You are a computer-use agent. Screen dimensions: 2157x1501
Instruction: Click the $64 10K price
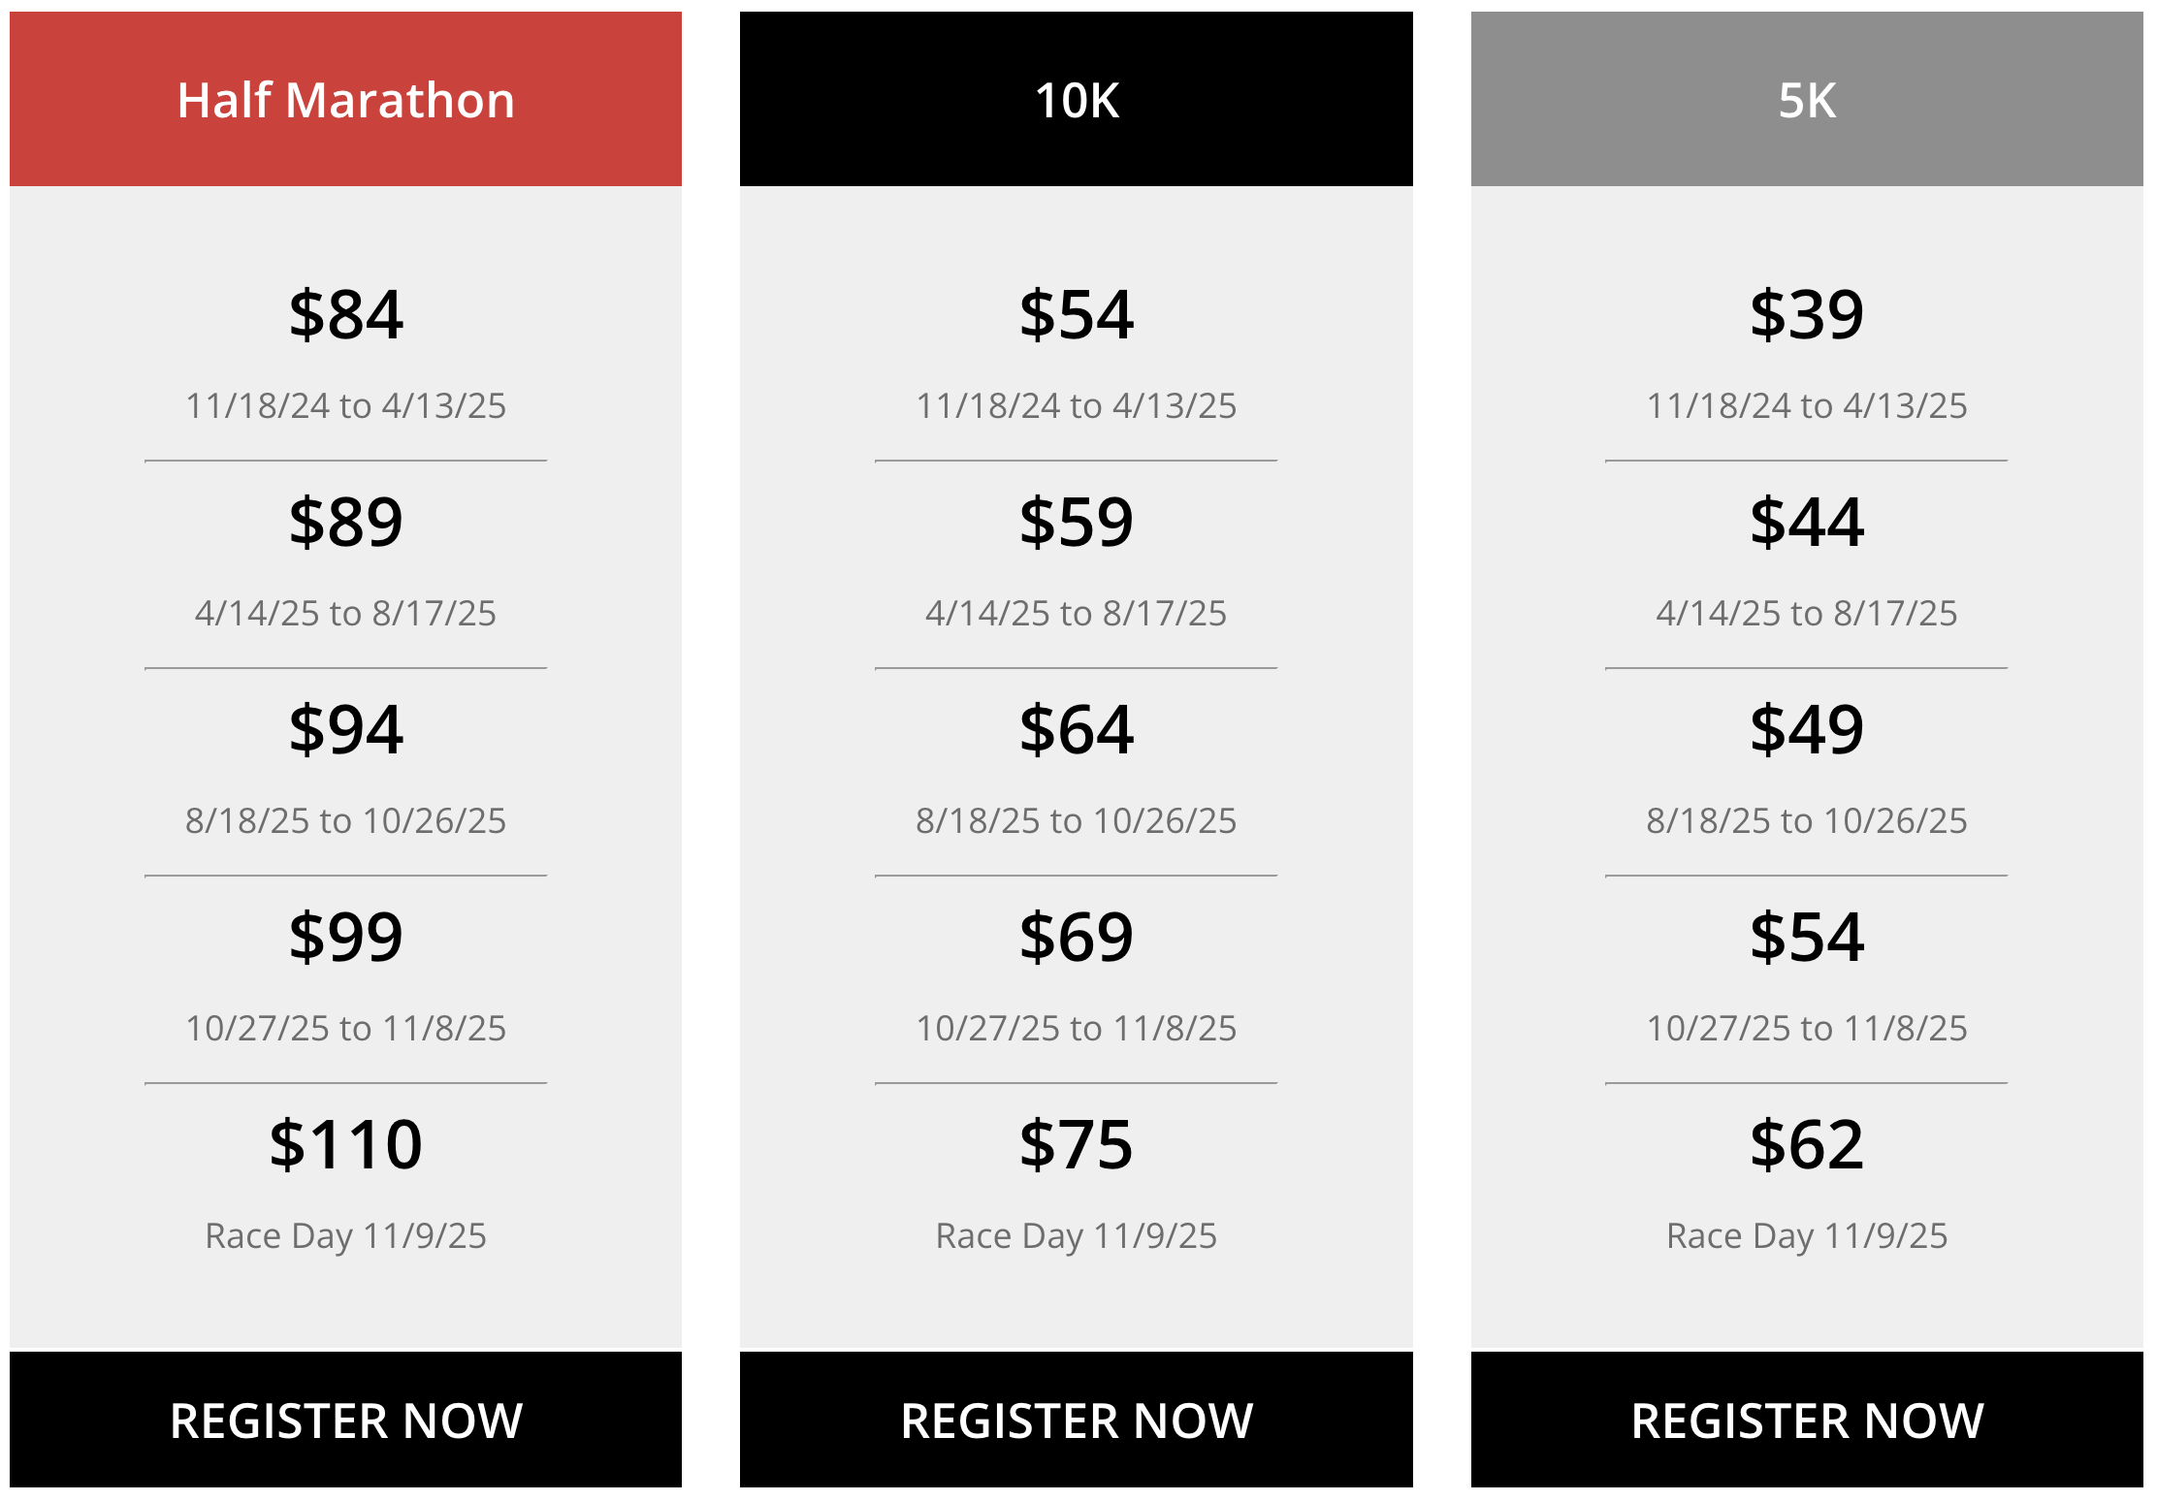pyautogui.click(x=1076, y=730)
